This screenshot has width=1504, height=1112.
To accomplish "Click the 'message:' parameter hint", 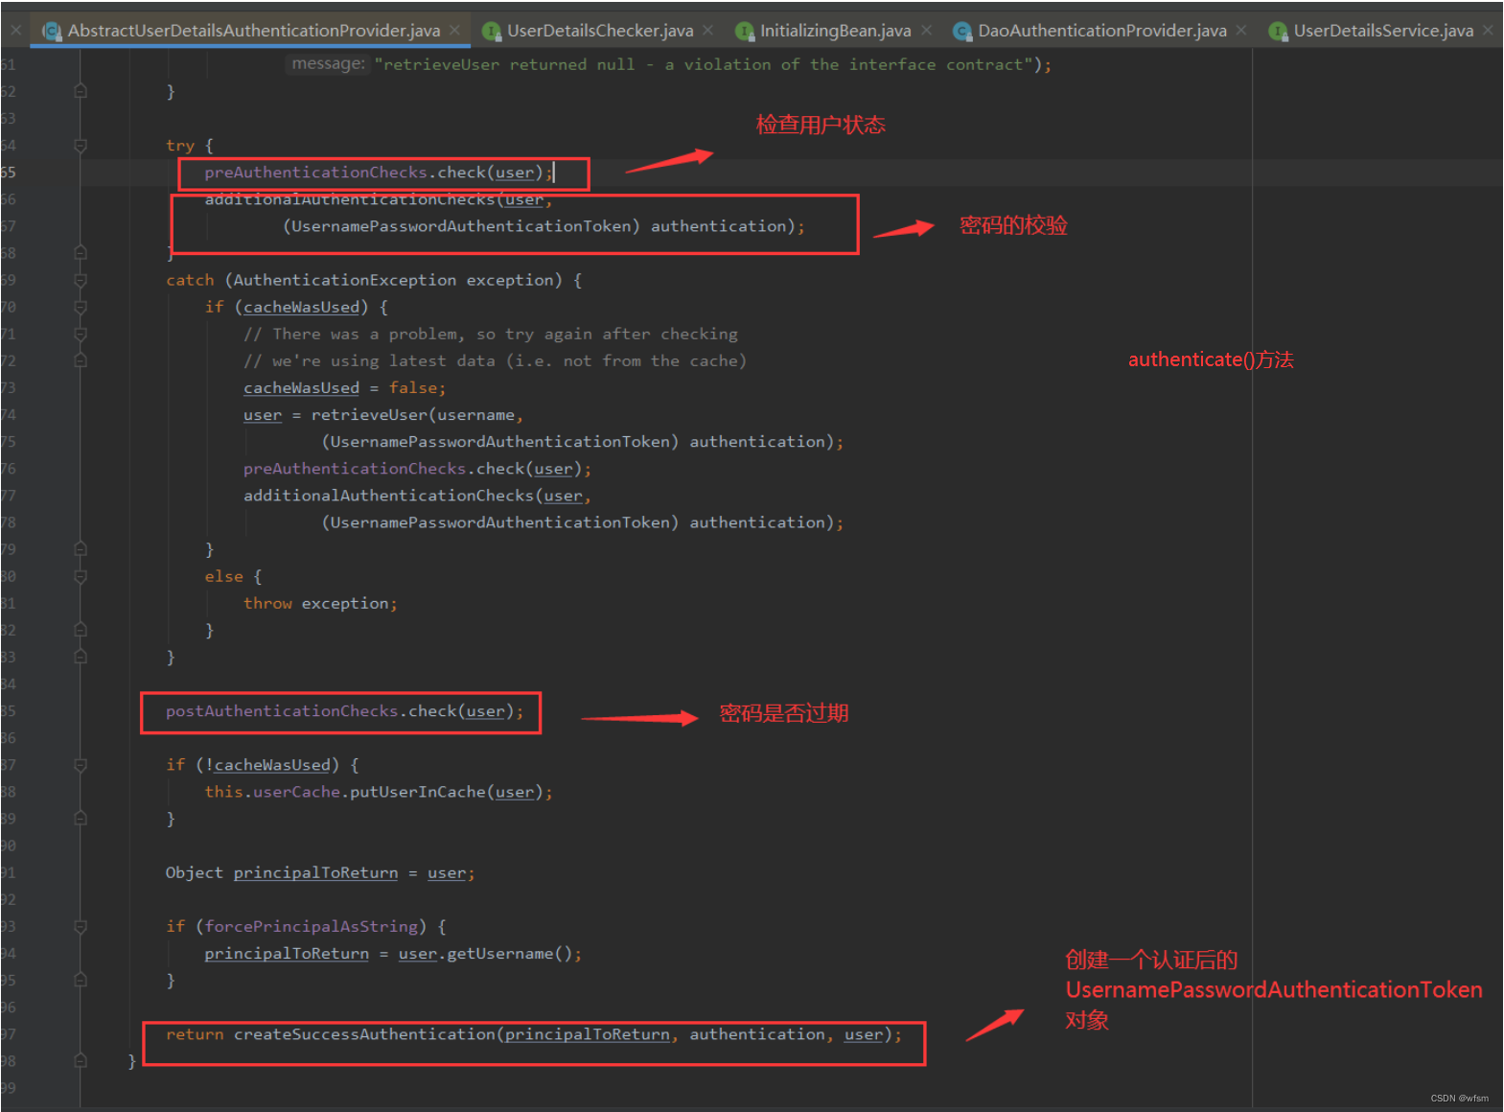I will click(328, 64).
